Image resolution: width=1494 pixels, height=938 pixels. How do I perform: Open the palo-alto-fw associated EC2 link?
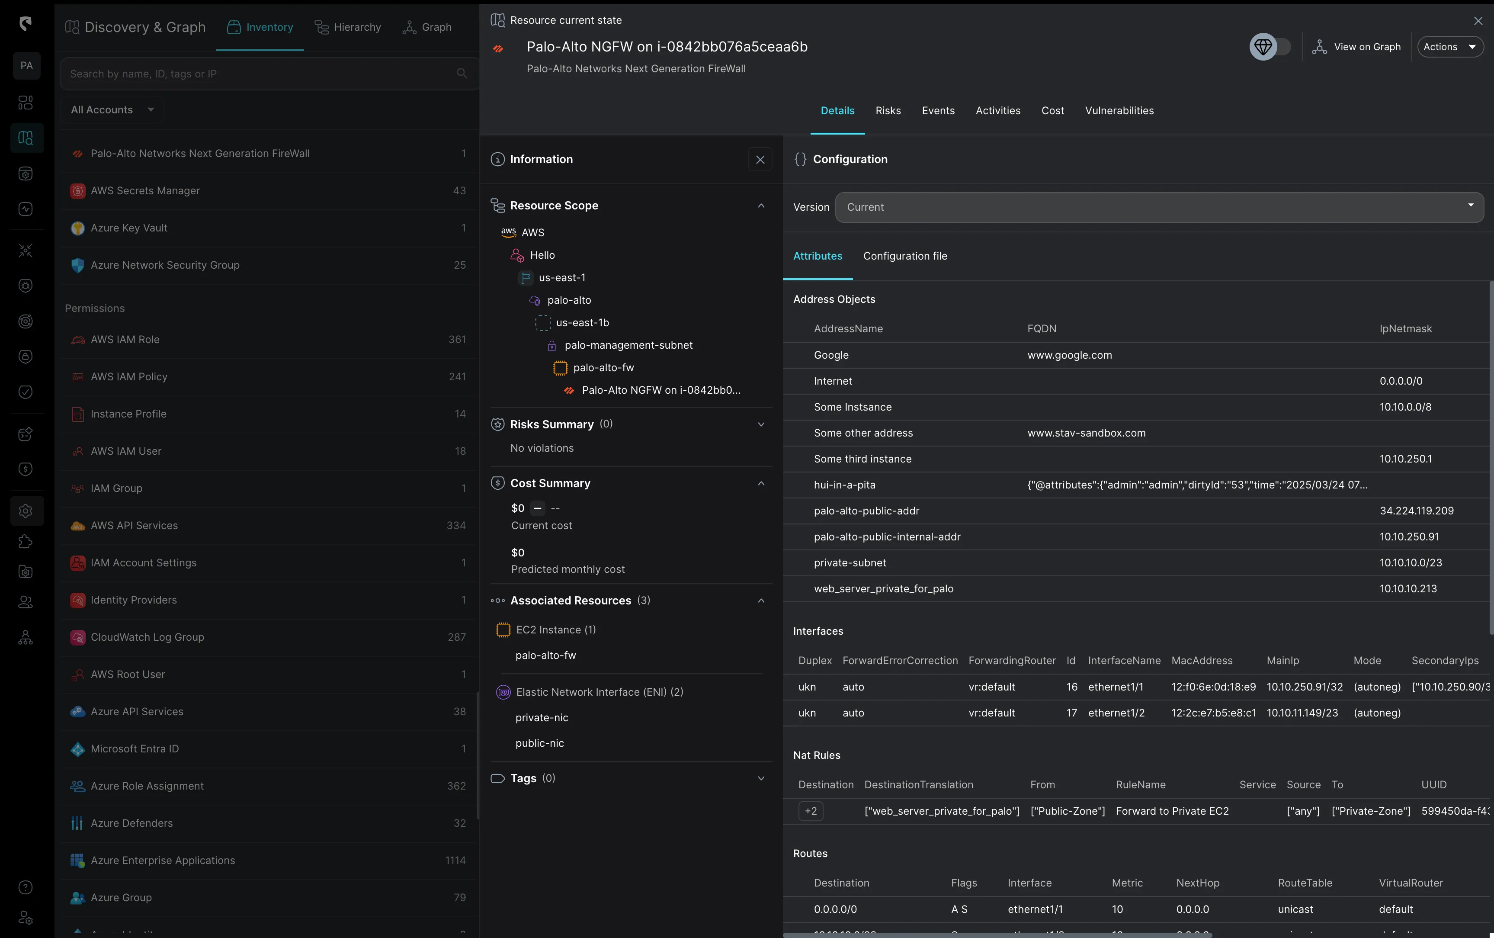click(545, 655)
